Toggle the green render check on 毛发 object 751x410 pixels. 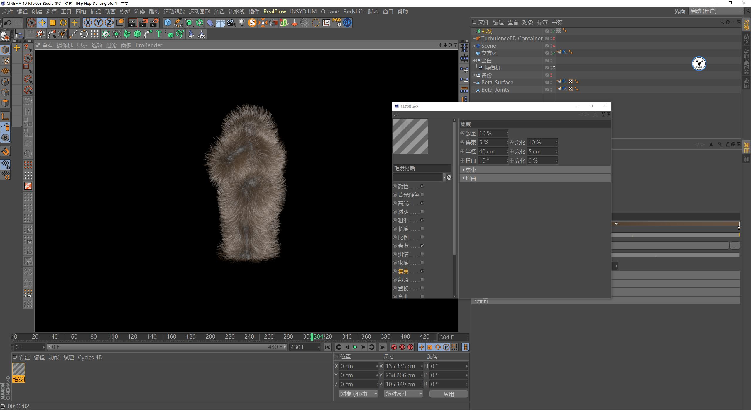coord(553,31)
